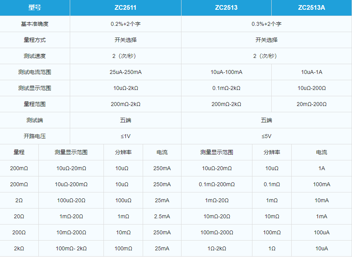Select the 250mA current cell in the 200Ω row
This screenshot has height=257, width=352.
(162, 233)
